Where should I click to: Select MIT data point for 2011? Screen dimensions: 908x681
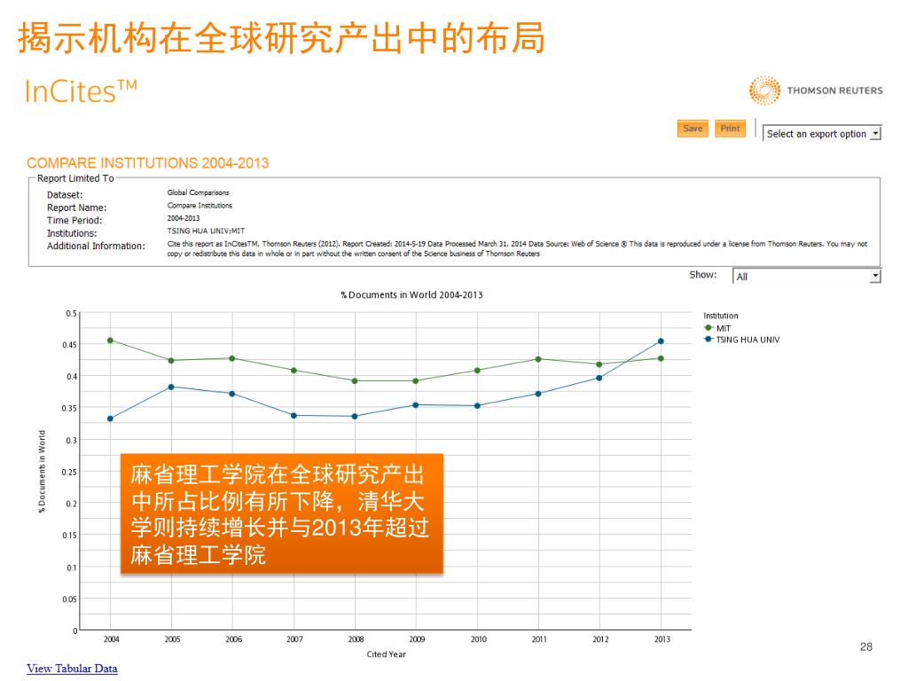tap(538, 359)
